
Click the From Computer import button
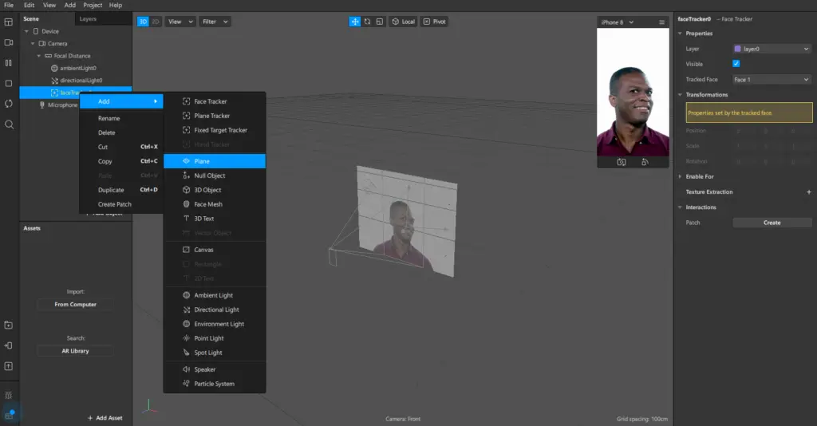click(x=76, y=305)
